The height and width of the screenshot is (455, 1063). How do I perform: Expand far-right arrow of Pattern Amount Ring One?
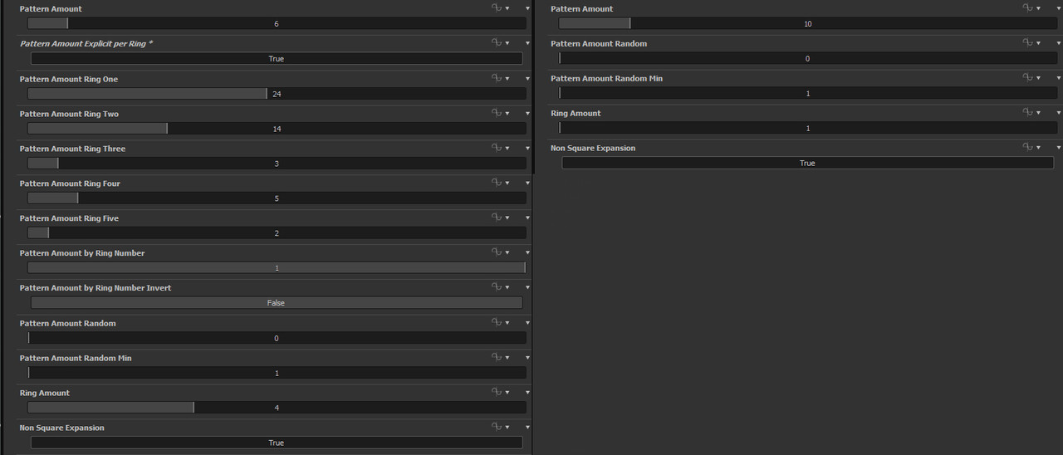pyautogui.click(x=527, y=78)
